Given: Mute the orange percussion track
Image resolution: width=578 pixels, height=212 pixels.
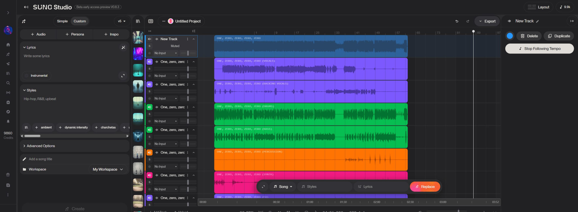Looking at the screenshot, I should 149,152.
